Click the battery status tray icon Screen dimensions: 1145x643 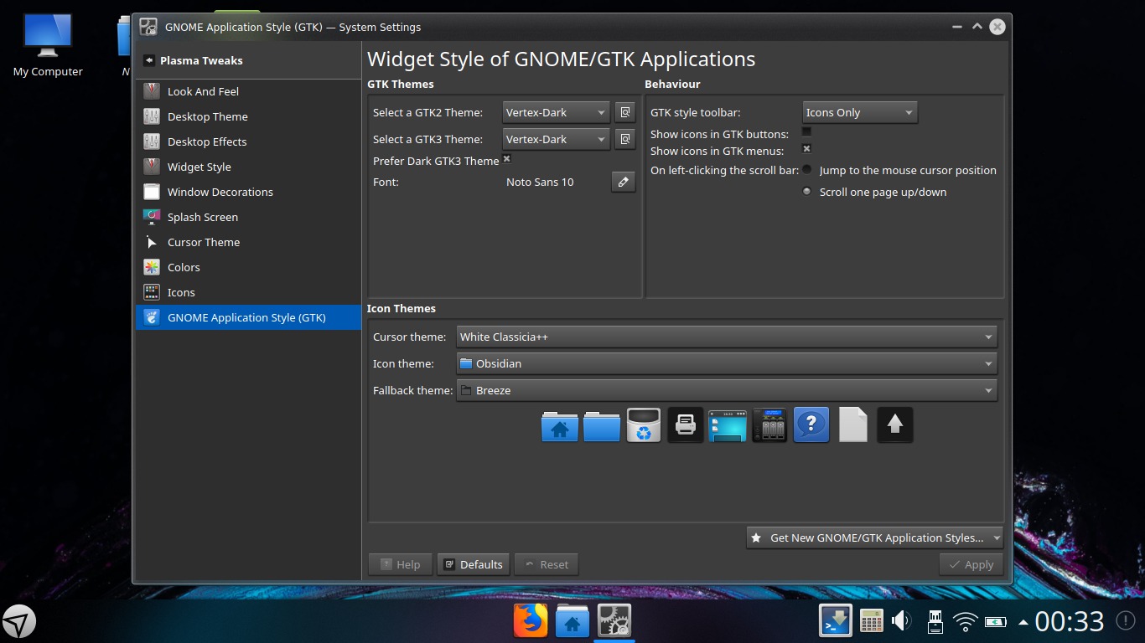pos(996,622)
